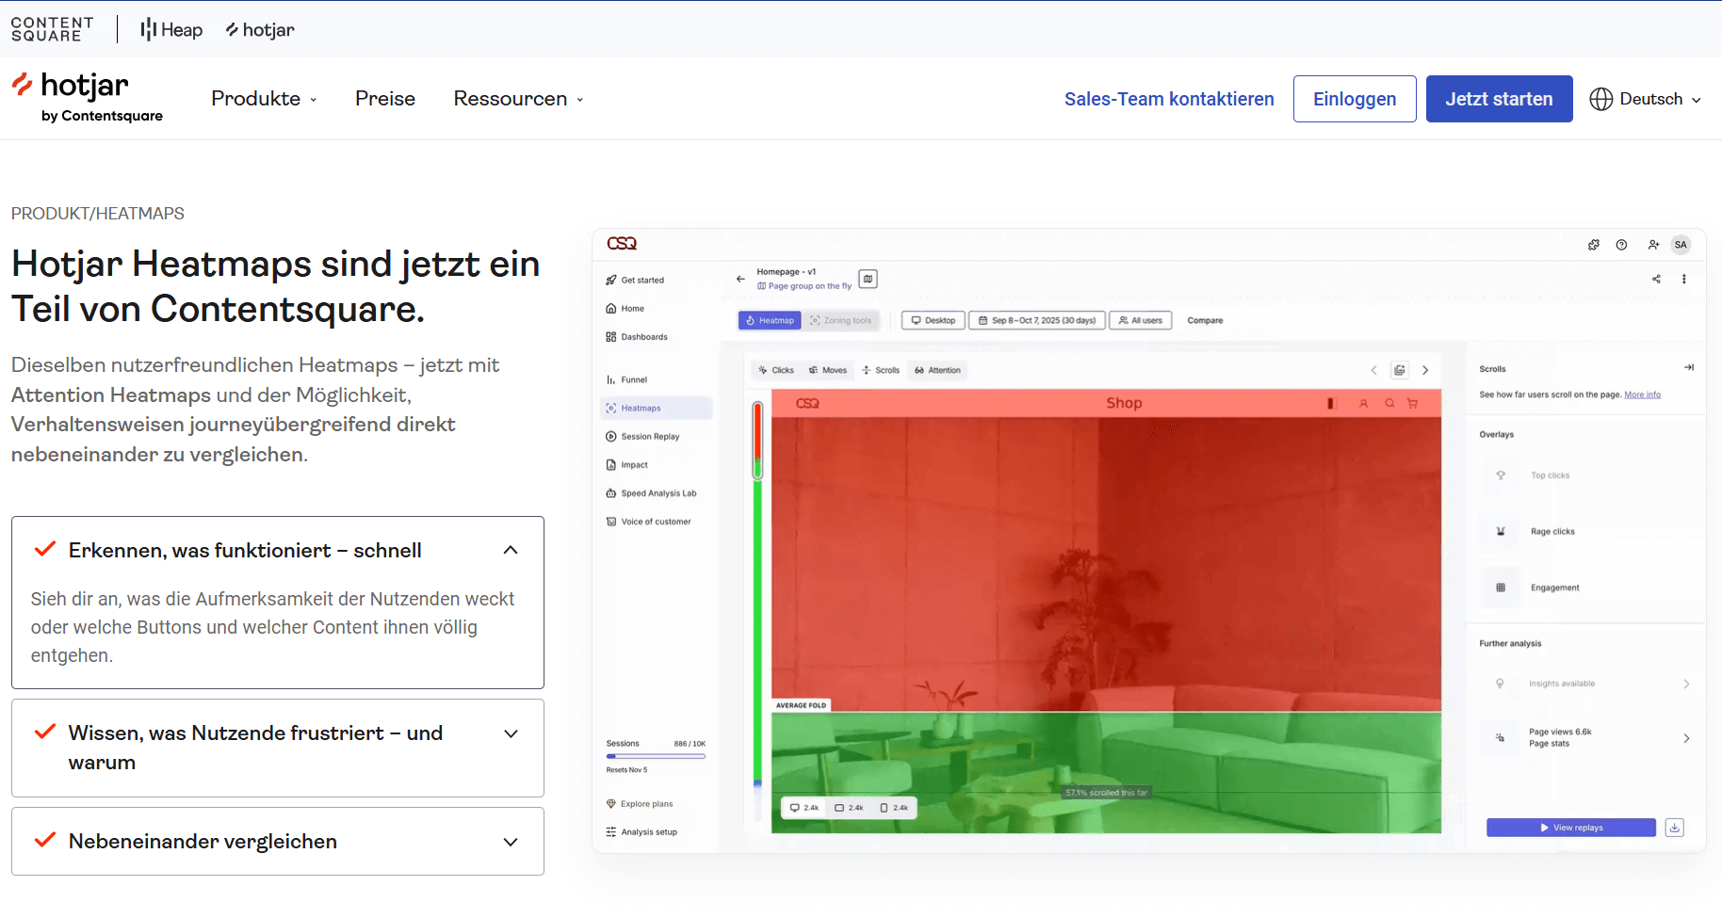
Task: Click the globe language icon
Action: 1600,99
